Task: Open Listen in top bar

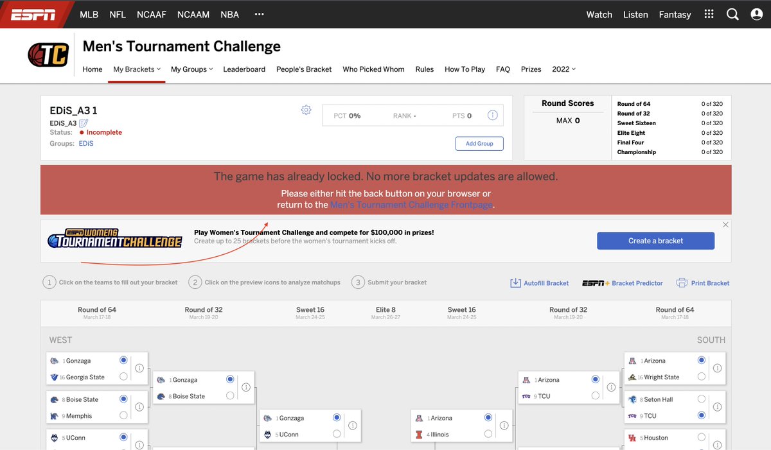Action: 635,14
